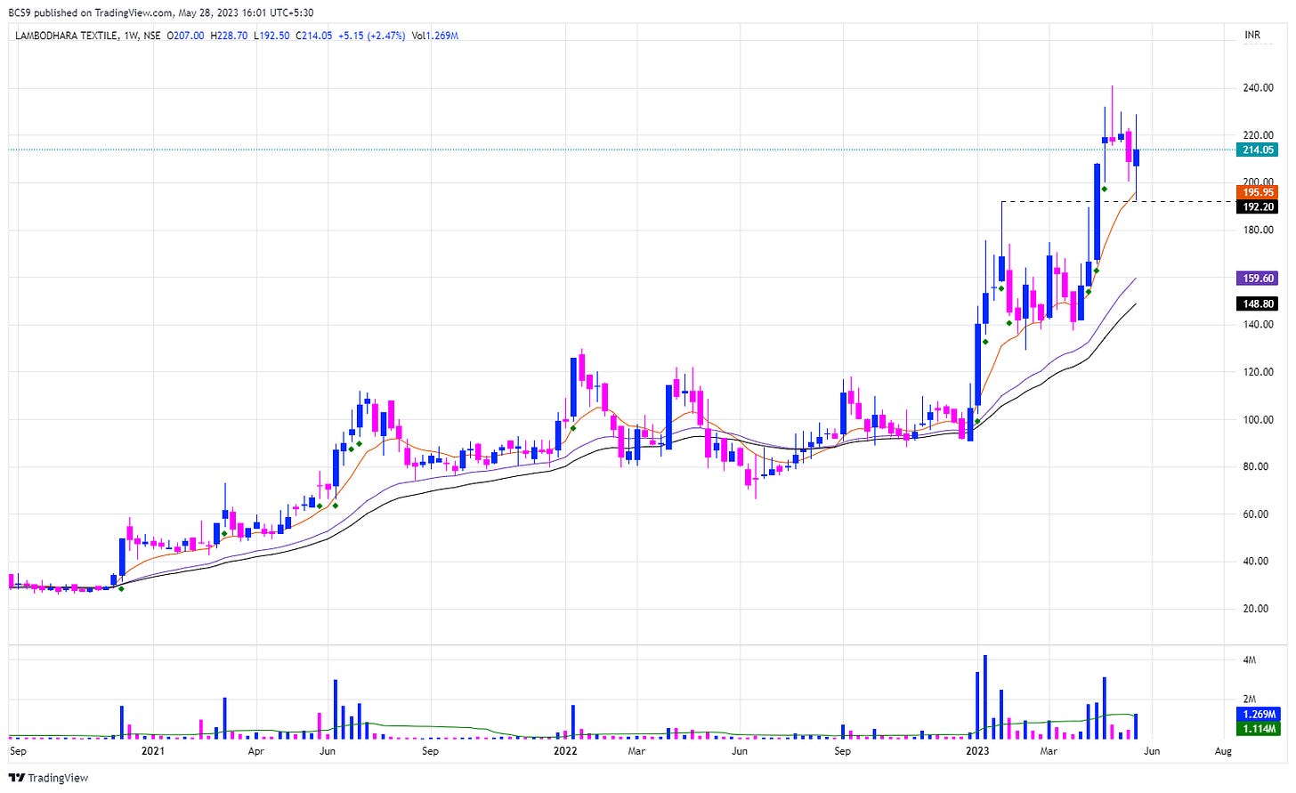Click the 220.00 price axis label
This screenshot has height=793, width=1296.
[1258, 135]
